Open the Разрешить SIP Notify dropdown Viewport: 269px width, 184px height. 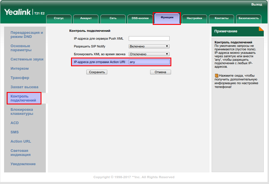[149, 46]
